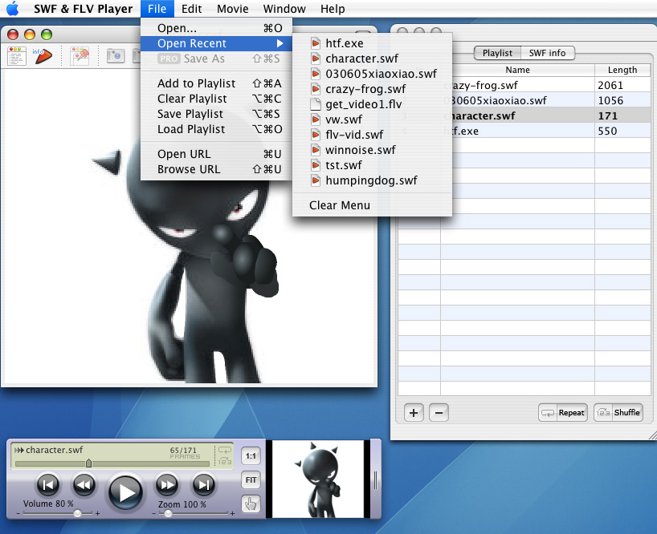Toggle the Shuffle playlist button
Screen dimensions: 657x534
[618, 413]
